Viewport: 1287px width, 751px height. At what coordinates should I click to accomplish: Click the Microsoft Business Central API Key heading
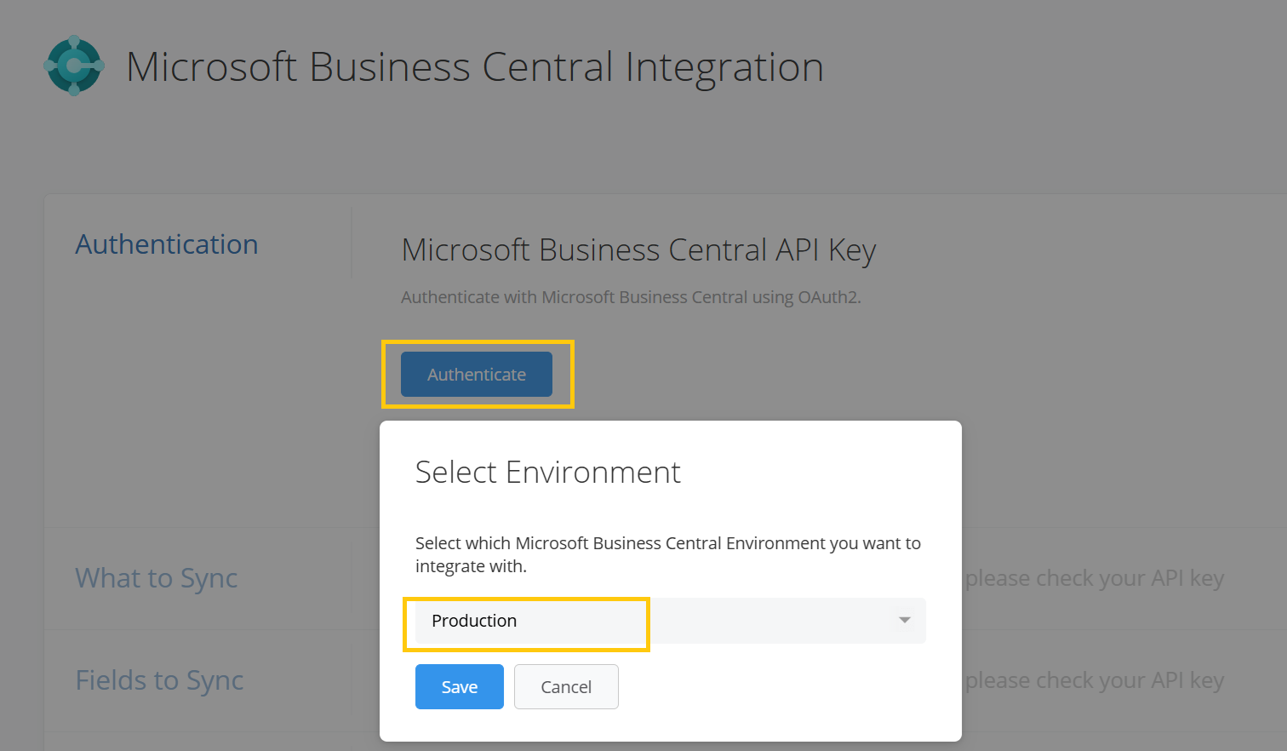(638, 250)
